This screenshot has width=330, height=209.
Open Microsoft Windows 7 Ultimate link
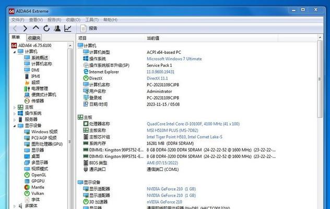pyautogui.click(x=174, y=59)
